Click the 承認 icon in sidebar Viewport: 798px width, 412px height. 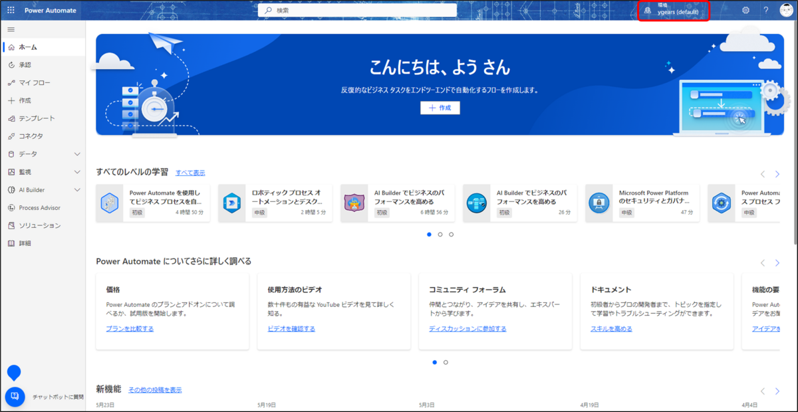(11, 65)
